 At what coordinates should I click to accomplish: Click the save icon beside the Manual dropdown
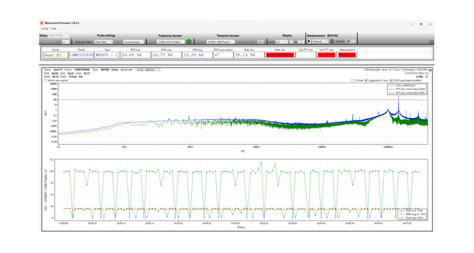332,41
